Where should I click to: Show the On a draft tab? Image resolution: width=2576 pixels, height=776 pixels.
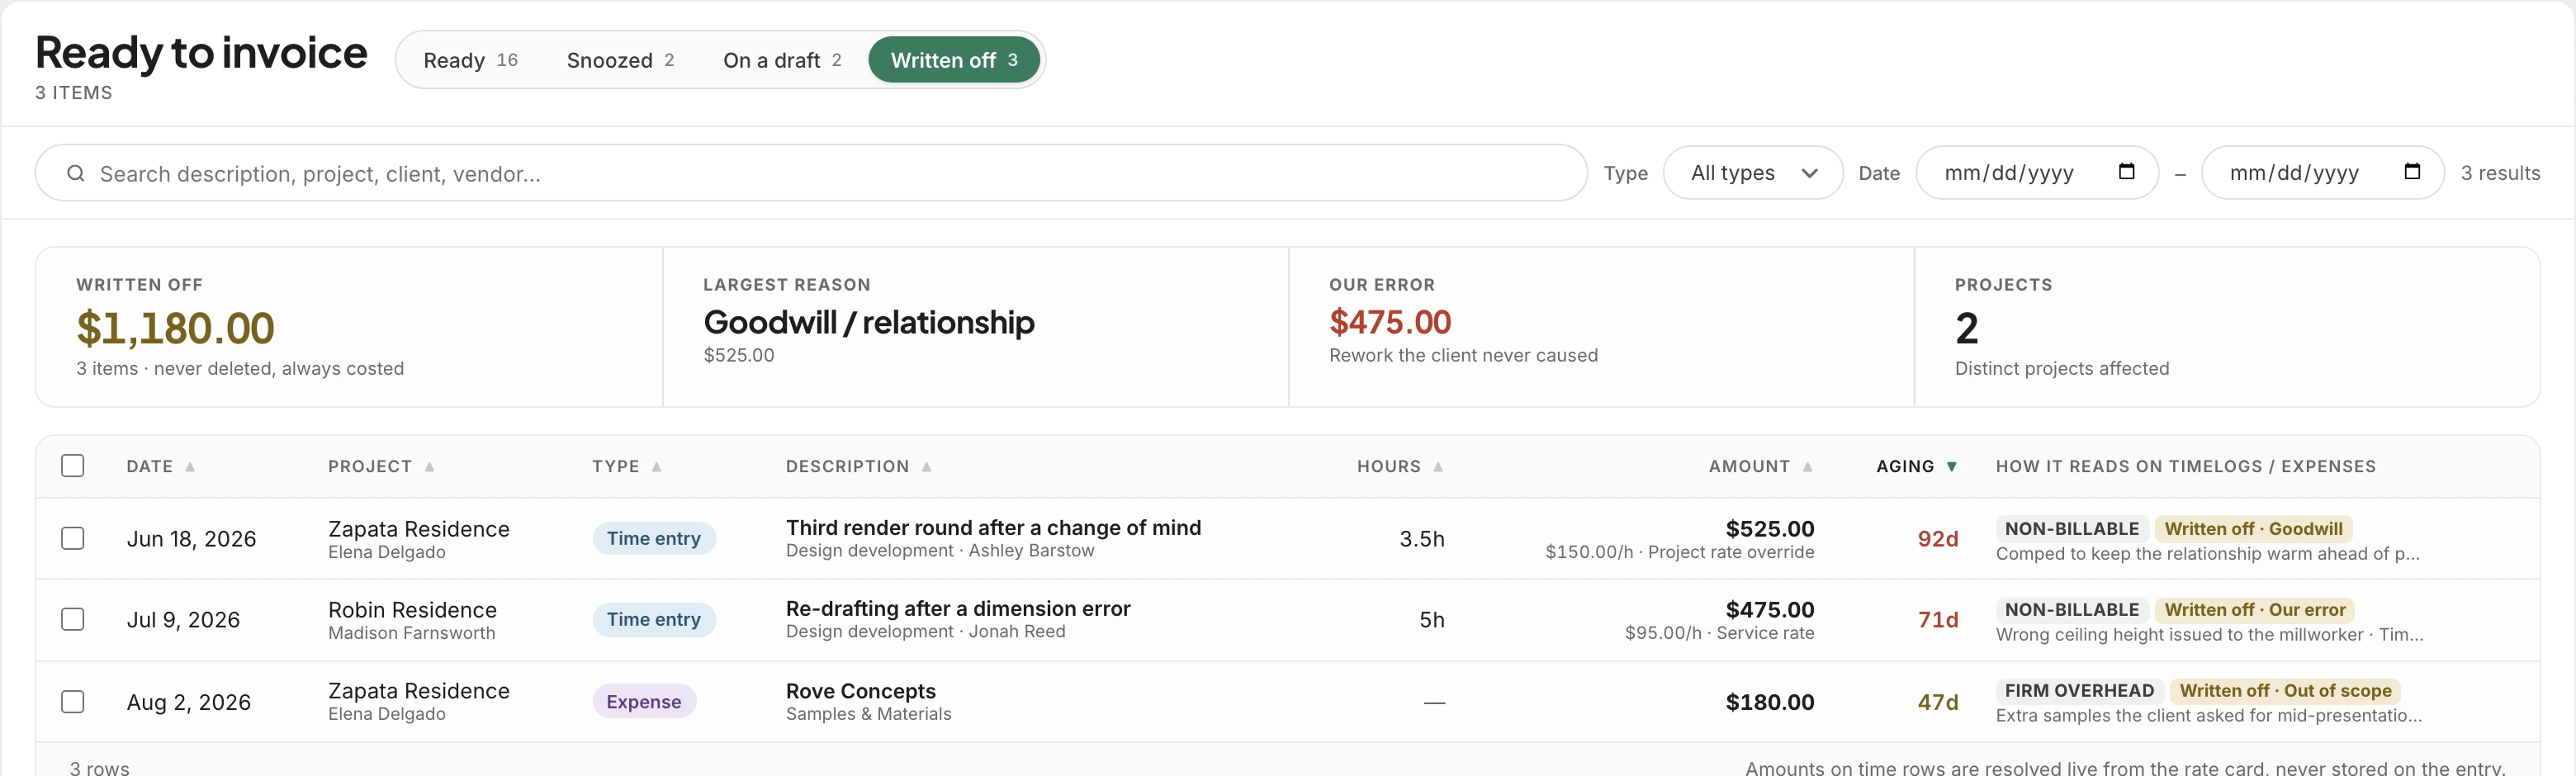coord(782,60)
